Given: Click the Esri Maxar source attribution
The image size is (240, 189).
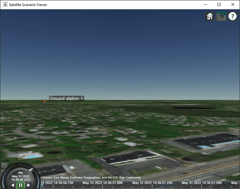Looking at the screenshot, I should [92, 177].
